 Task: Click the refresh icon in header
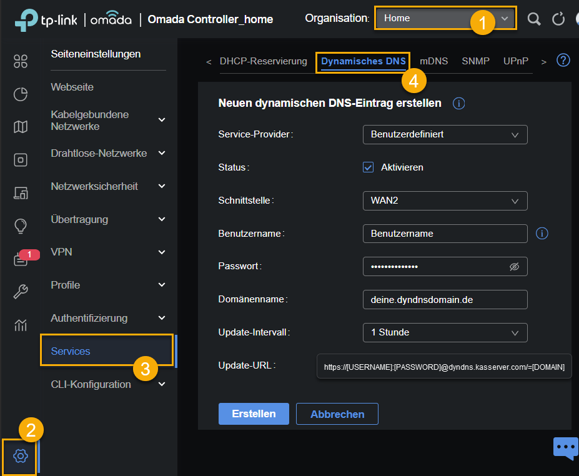558,19
